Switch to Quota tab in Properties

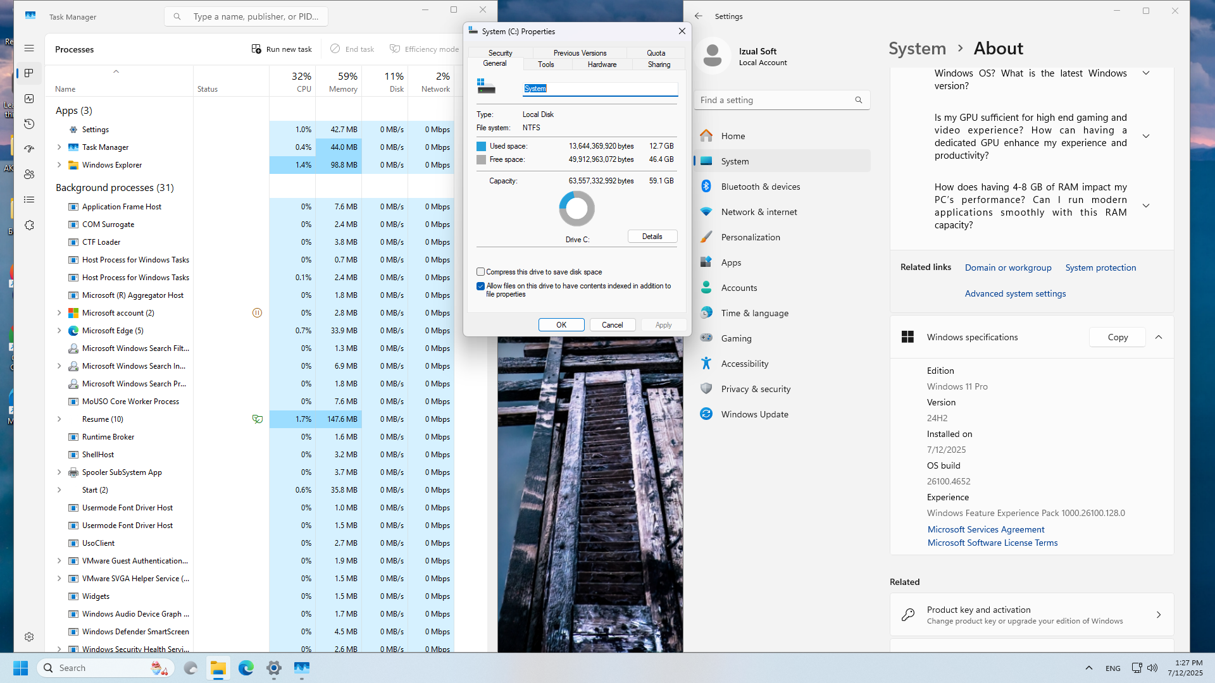(x=656, y=53)
